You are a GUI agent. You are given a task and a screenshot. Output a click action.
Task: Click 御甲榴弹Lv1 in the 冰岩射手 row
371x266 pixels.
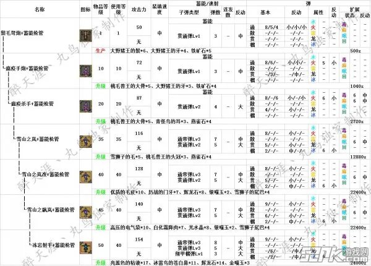tap(189, 254)
